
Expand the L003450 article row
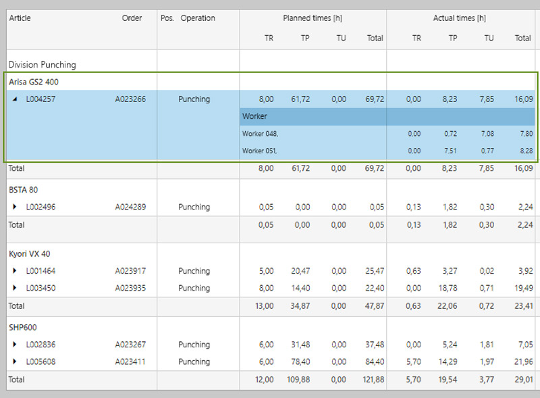point(16,289)
